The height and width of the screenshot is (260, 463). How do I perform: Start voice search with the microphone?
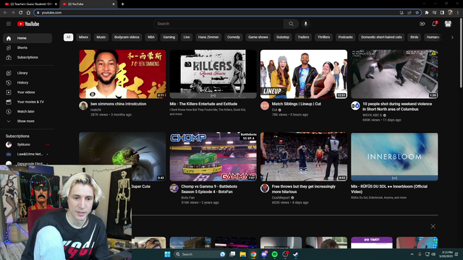point(305,24)
